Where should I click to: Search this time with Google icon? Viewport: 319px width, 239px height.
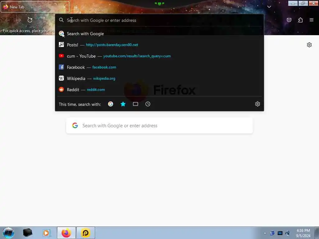tap(111, 104)
